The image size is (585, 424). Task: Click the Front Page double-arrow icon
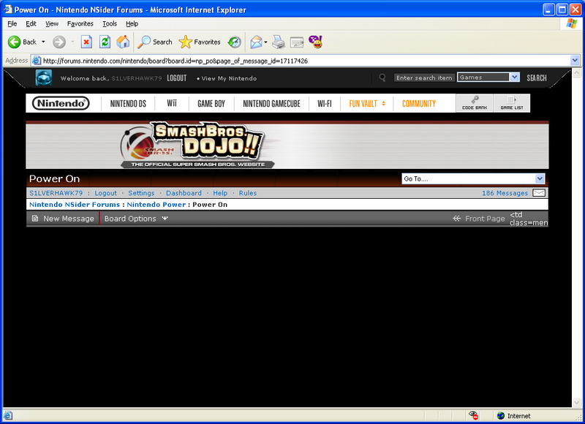pyautogui.click(x=456, y=219)
